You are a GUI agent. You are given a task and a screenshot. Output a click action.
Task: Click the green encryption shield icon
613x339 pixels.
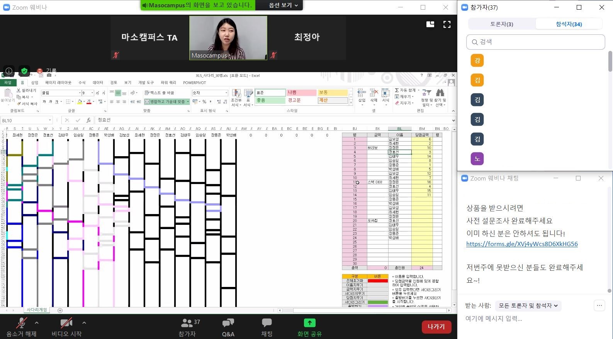pos(24,71)
